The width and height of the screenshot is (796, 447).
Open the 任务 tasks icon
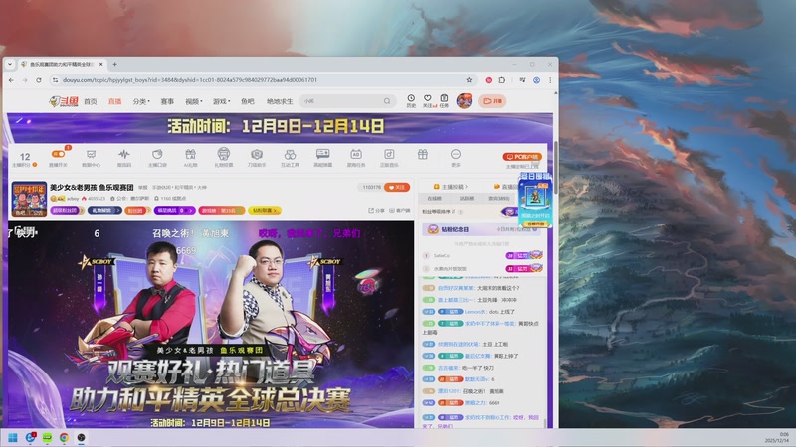point(444,101)
